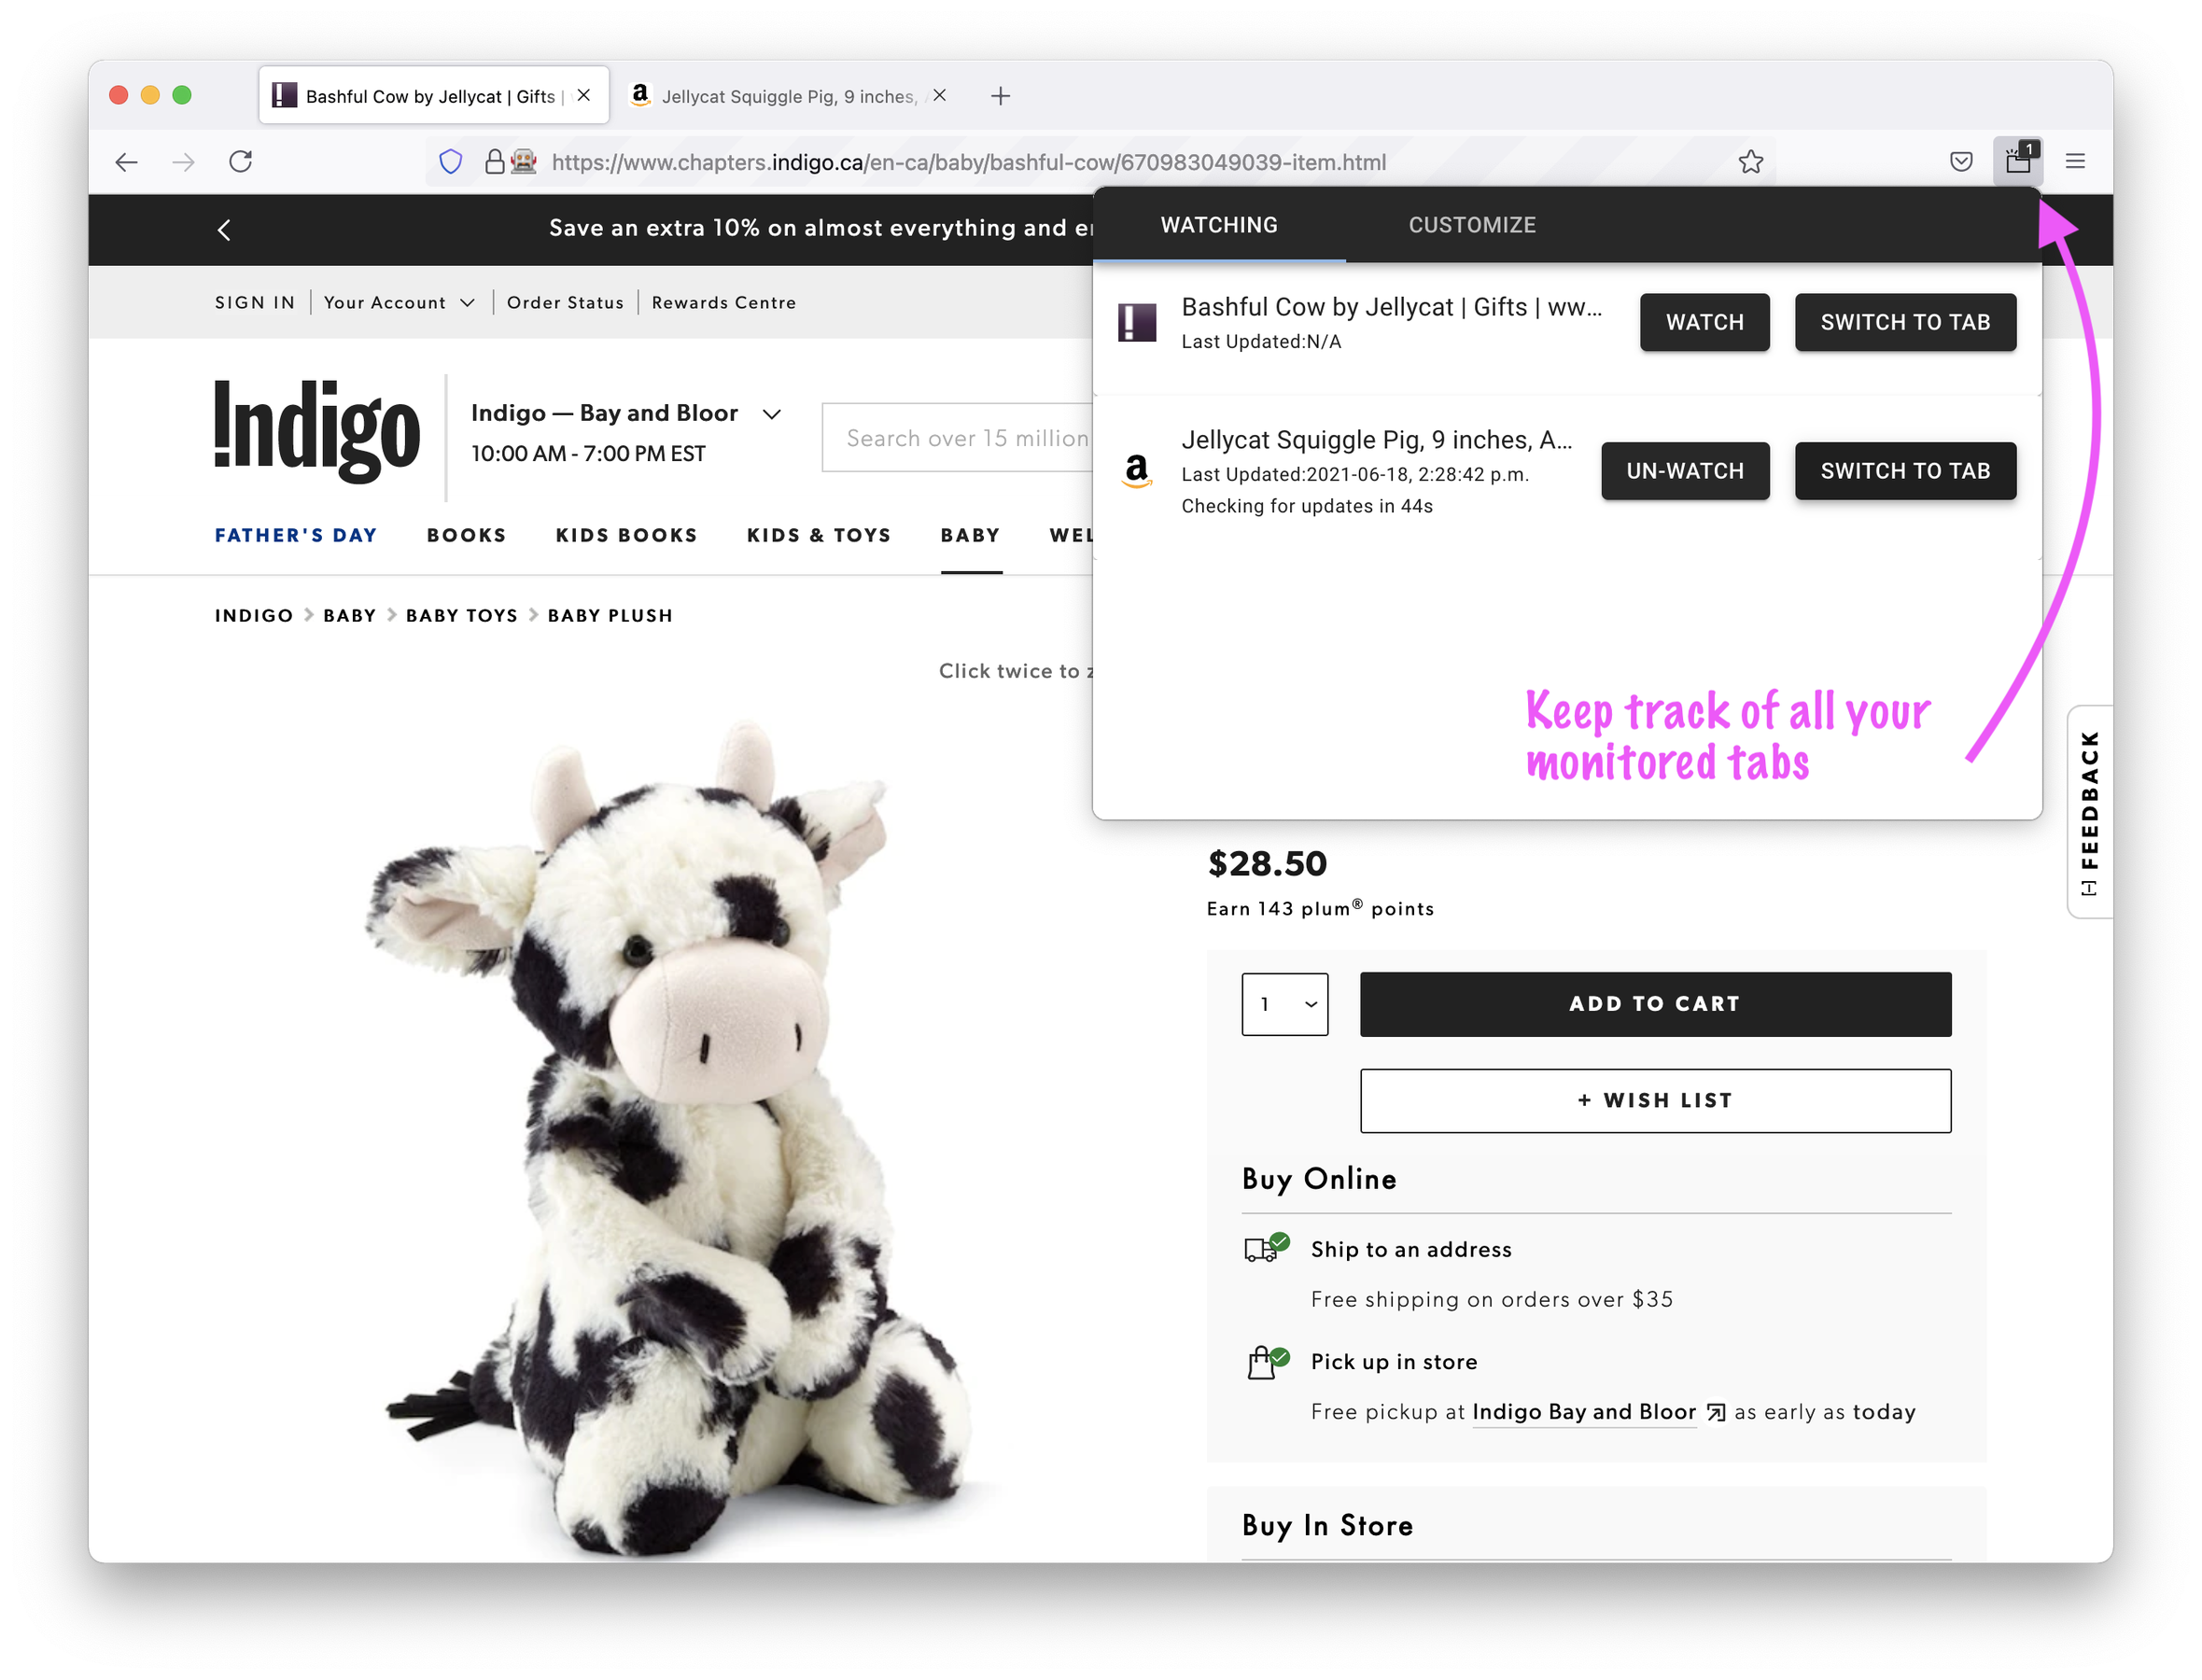Open the CUSTOMIZE tab in popup
The width and height of the screenshot is (2202, 1680).
pos(1472,225)
